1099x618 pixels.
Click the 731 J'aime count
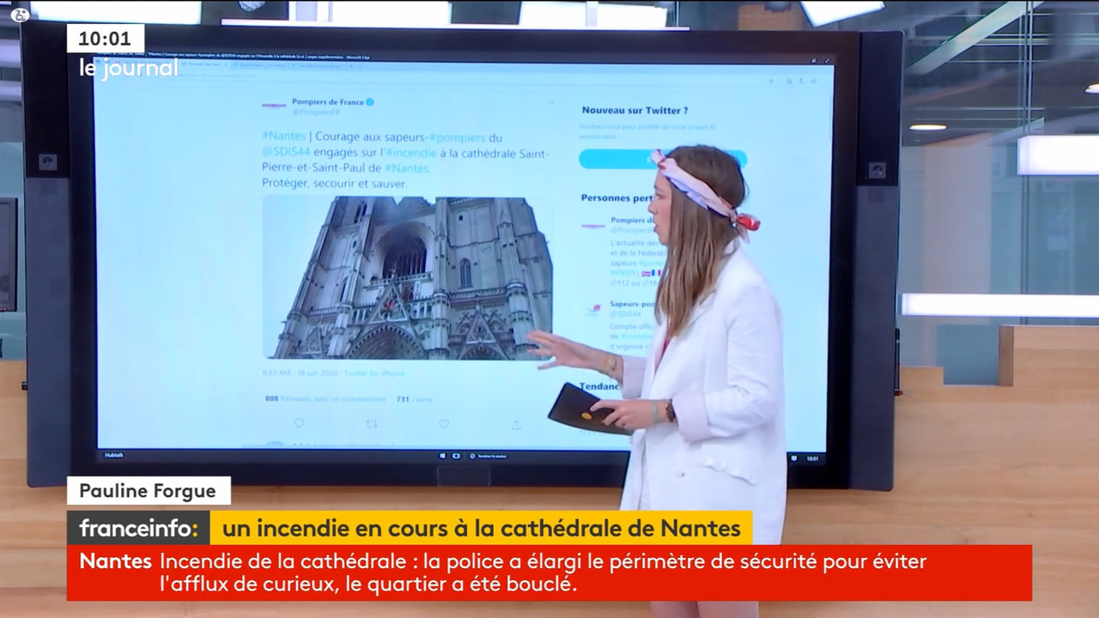414,399
